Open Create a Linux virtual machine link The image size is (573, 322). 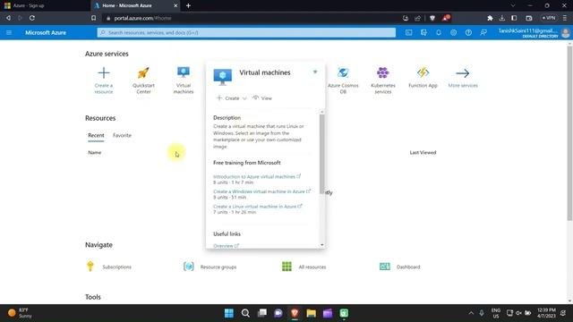click(258, 207)
